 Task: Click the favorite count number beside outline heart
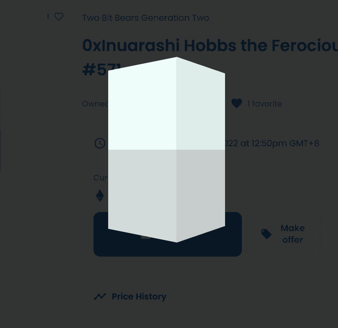(x=48, y=16)
